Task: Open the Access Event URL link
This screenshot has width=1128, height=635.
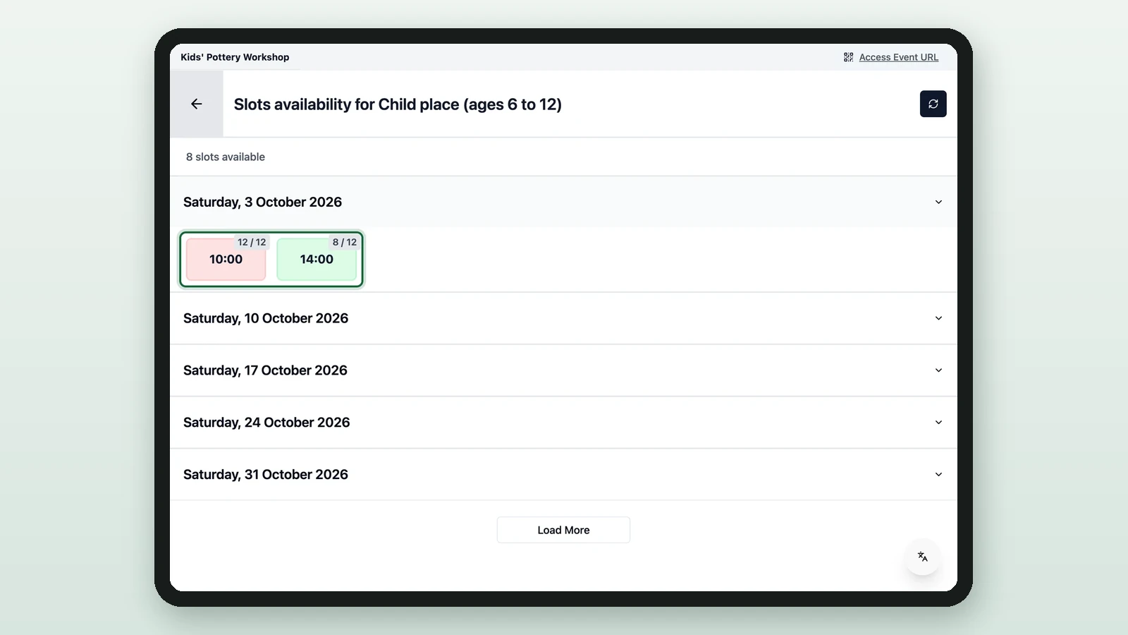Action: [898, 57]
